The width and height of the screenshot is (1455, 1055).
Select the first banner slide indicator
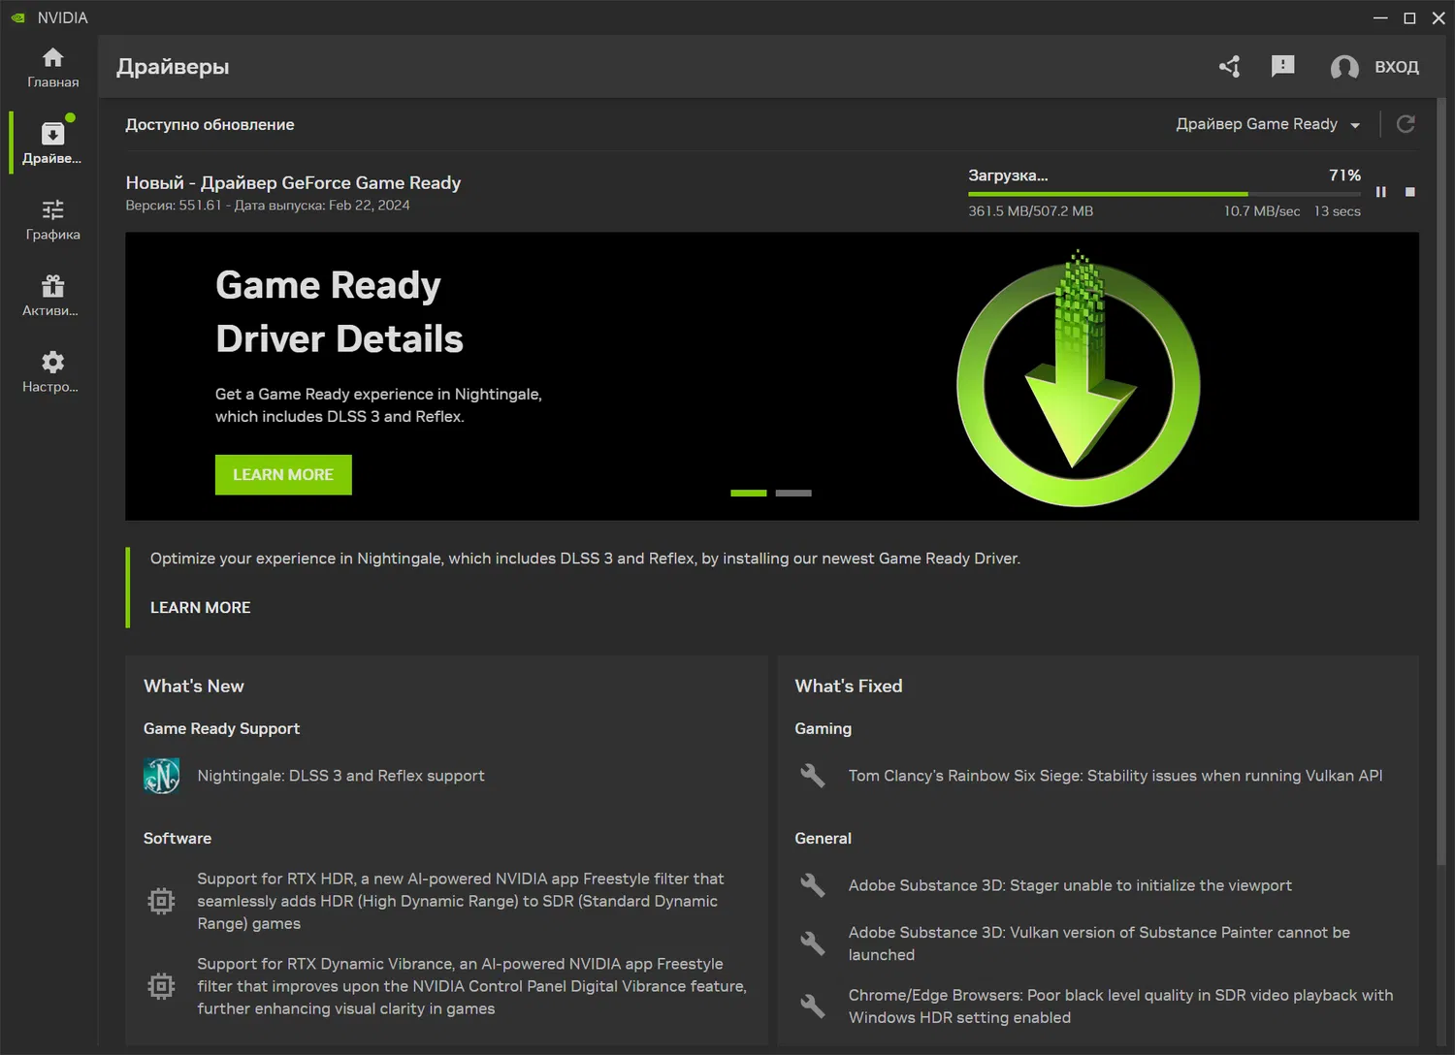749,494
